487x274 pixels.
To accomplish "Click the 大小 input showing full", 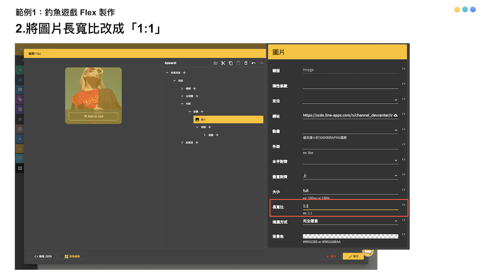I will click(x=350, y=191).
